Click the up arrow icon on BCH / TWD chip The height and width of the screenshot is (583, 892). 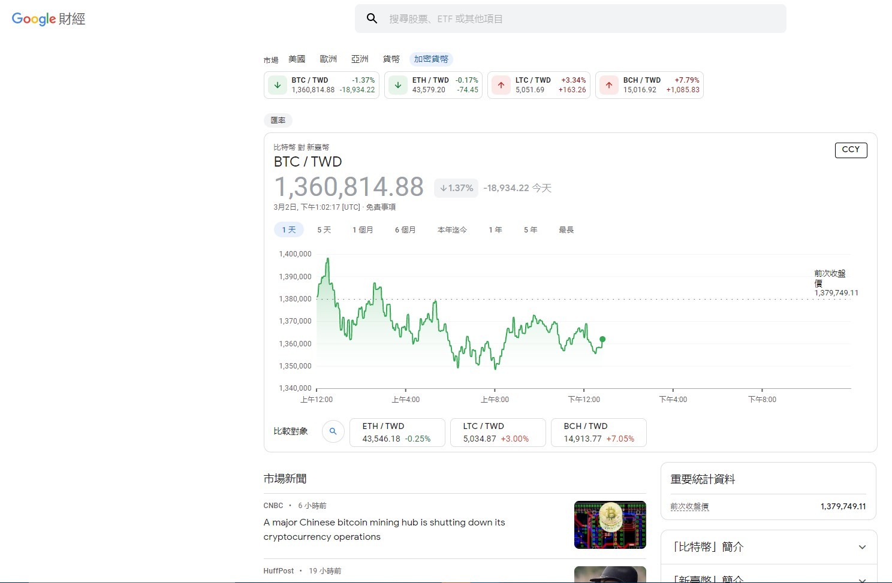click(609, 85)
